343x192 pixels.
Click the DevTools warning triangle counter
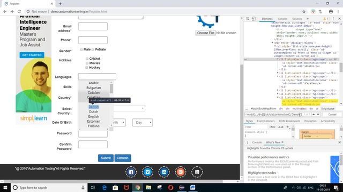[326, 19]
